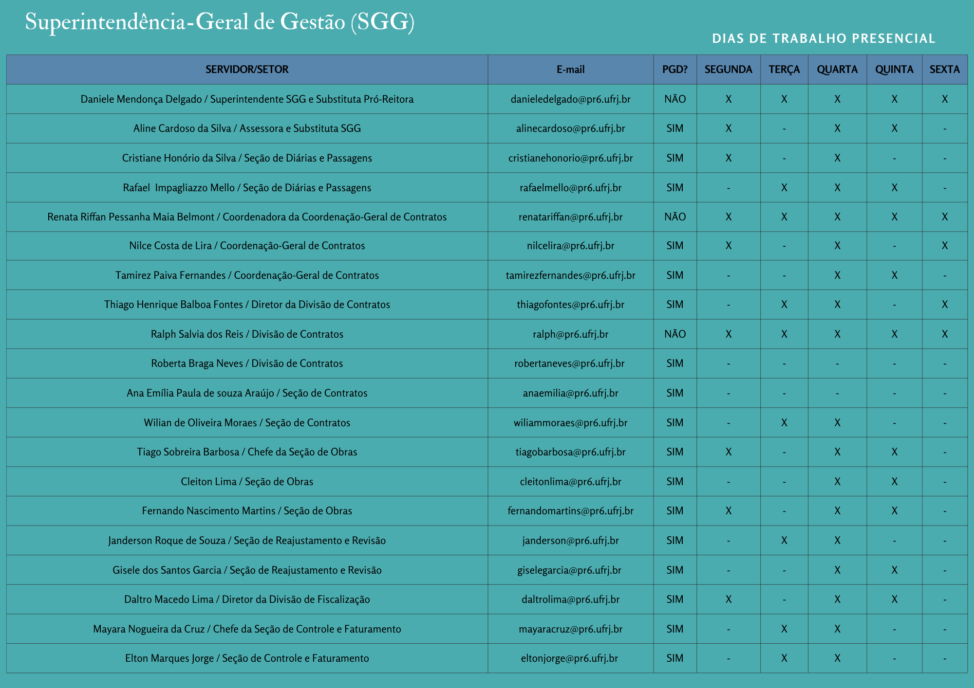
Task: Click the Mayara Nogueira da Cruz cell
Action: click(x=247, y=629)
